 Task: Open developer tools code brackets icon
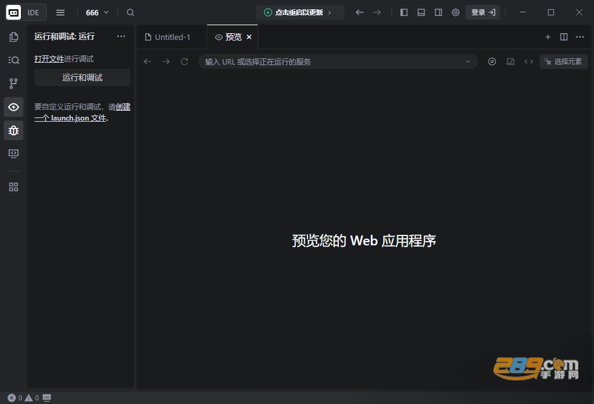pyautogui.click(x=529, y=61)
